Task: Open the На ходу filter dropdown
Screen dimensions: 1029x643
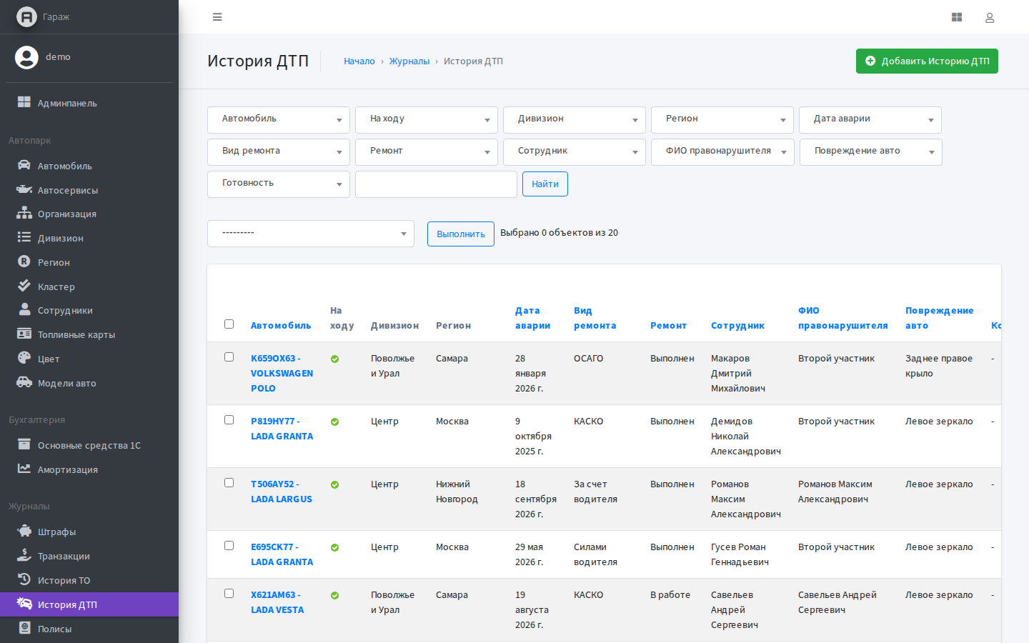Action: [x=427, y=120]
